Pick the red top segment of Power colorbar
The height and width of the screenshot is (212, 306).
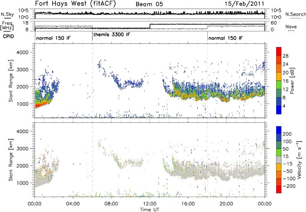click(x=279, y=51)
